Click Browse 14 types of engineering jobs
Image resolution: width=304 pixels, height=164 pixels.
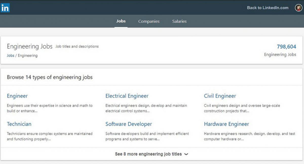point(50,77)
